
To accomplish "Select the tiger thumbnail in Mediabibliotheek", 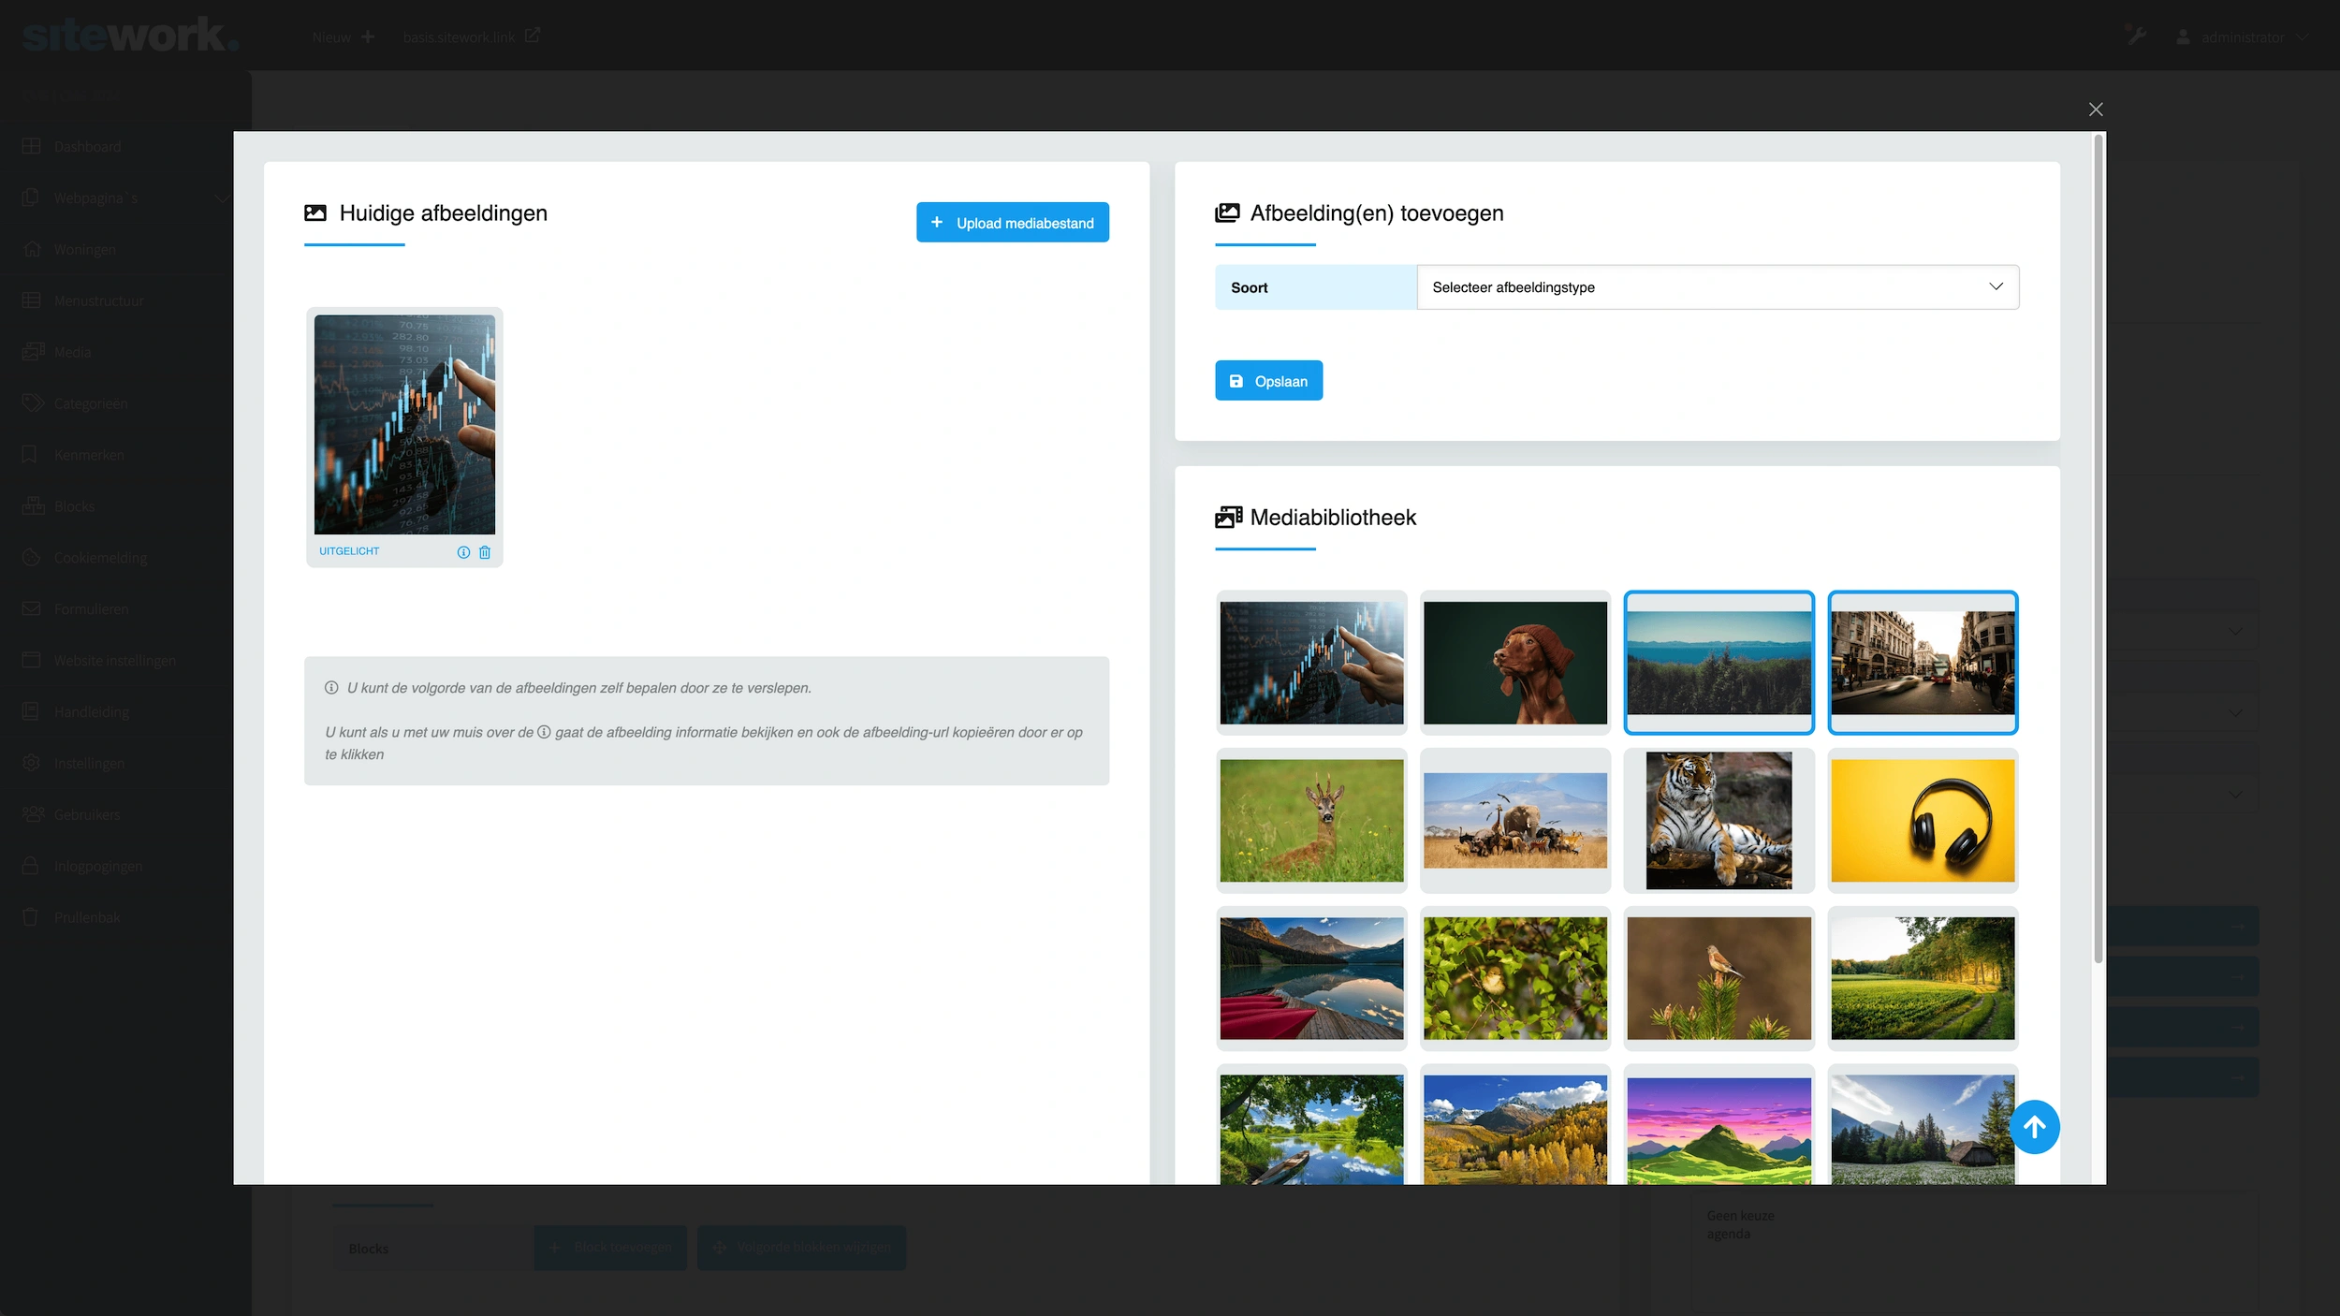I will pos(1718,820).
